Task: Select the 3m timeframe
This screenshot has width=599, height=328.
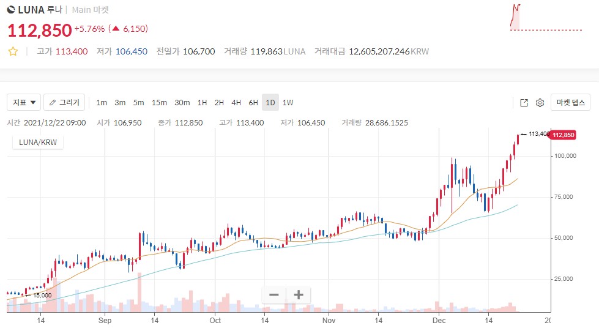Action: (120, 103)
